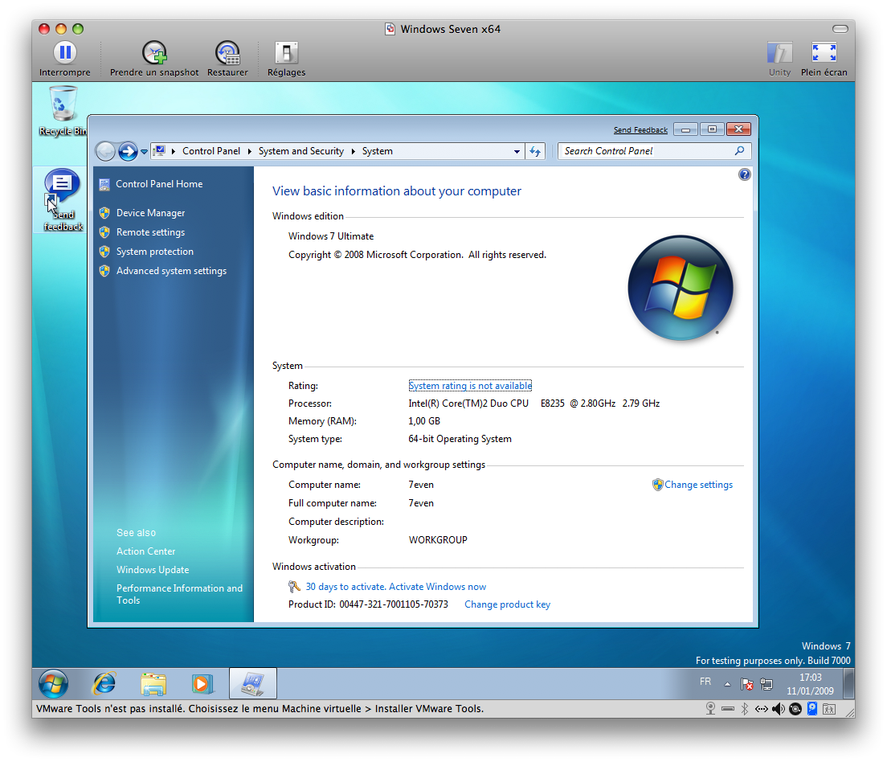
Task: Open System protection in the sidebar
Action: click(x=155, y=252)
